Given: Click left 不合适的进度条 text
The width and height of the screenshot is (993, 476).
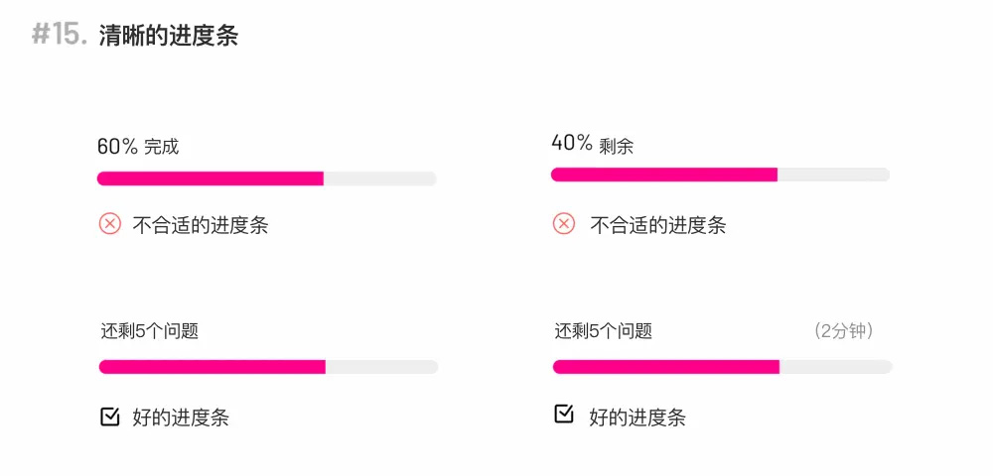Looking at the screenshot, I should point(201,225).
